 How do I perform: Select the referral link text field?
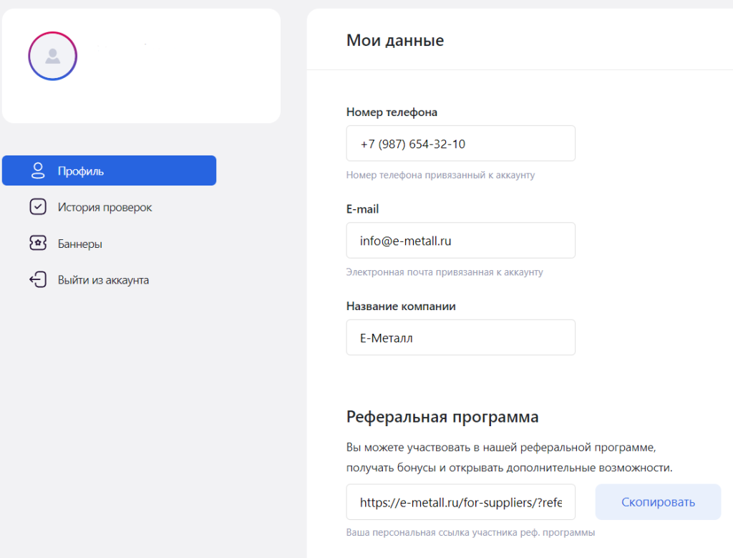pos(460,502)
